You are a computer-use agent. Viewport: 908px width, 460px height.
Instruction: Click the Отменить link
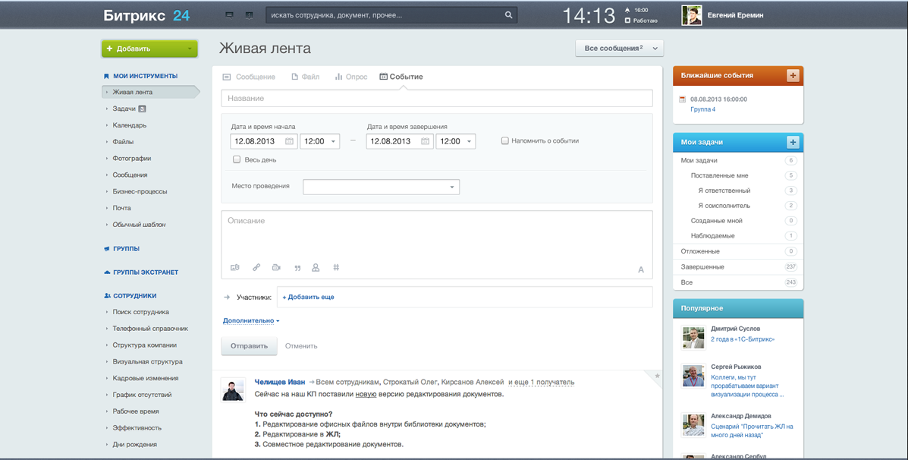pos(301,346)
